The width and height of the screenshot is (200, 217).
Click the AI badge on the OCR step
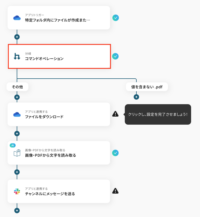click(13, 145)
